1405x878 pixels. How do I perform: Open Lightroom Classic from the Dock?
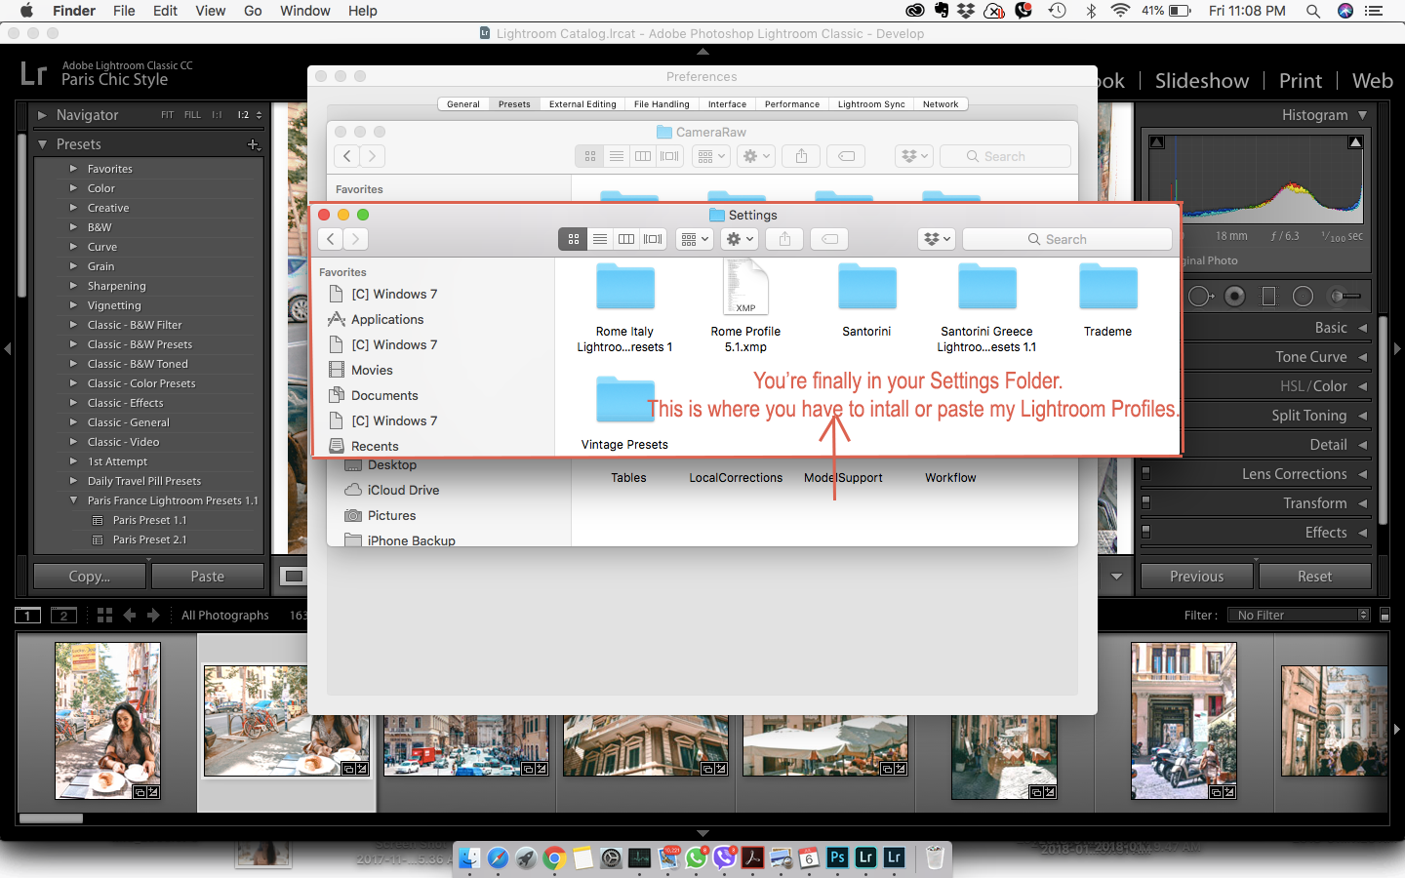click(865, 858)
